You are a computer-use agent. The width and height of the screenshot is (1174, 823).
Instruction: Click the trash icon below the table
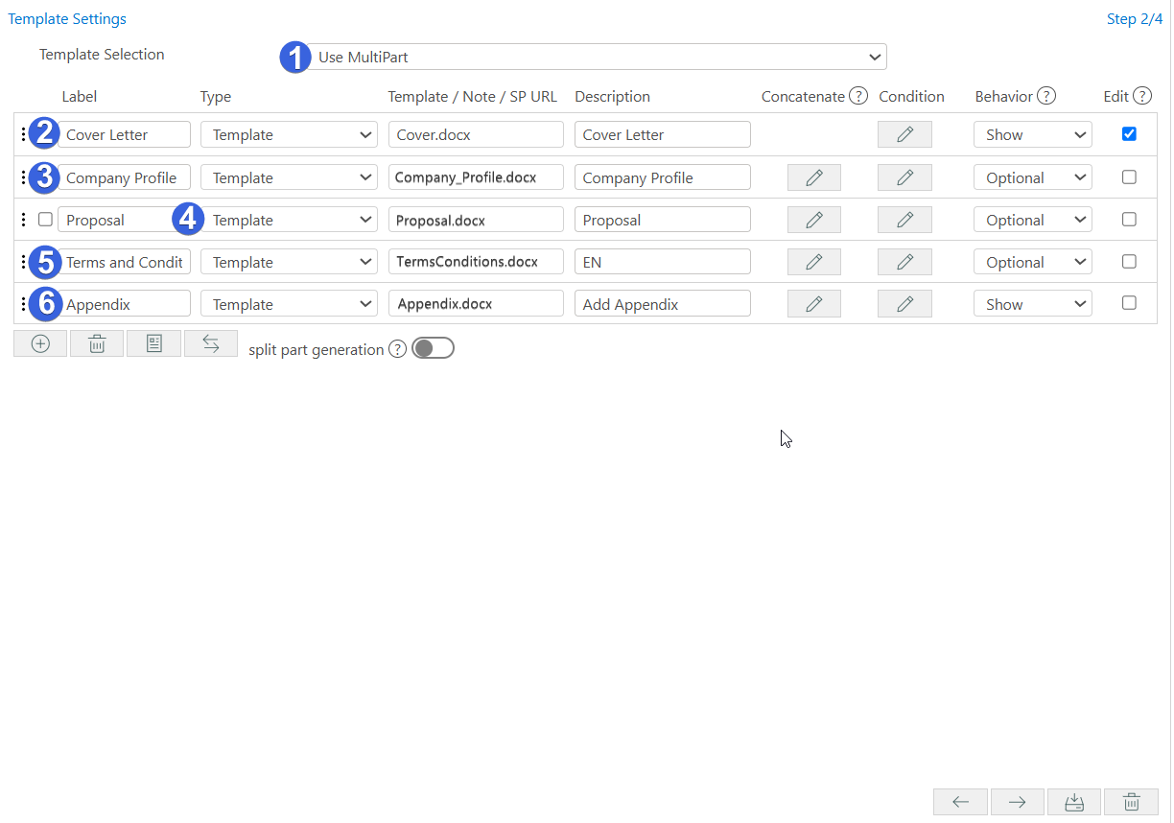coord(97,343)
